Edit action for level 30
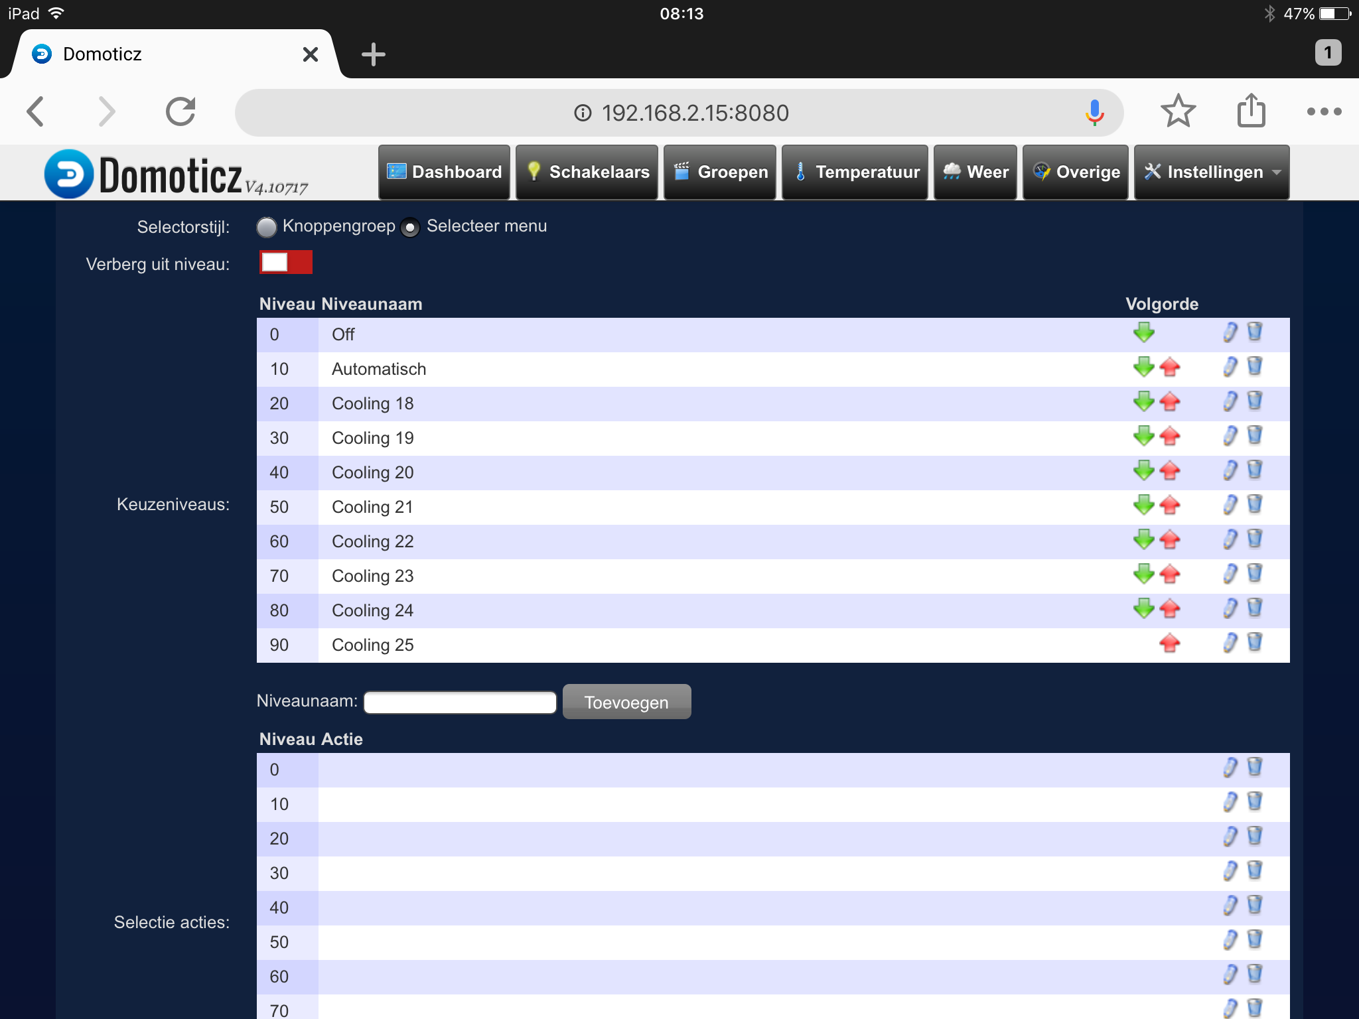This screenshot has width=1359, height=1019. (1230, 871)
